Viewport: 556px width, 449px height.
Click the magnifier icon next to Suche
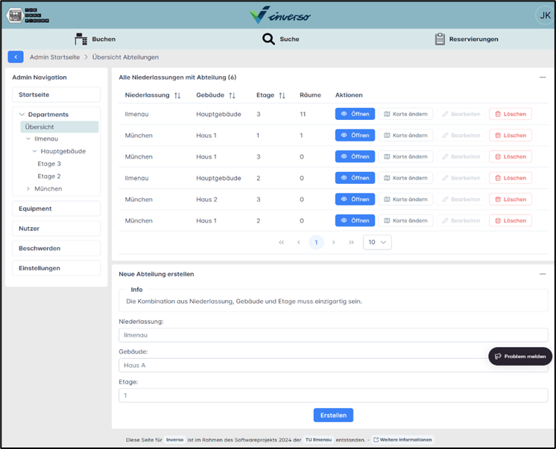point(268,39)
